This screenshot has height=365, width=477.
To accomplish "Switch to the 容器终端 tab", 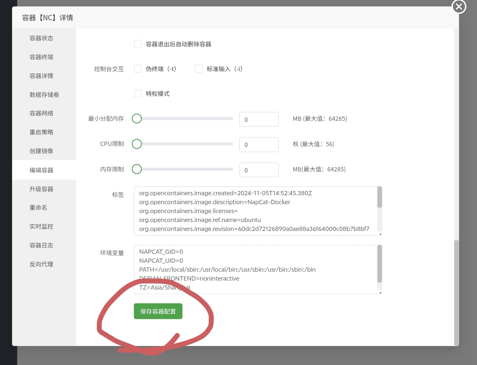I will (41, 57).
